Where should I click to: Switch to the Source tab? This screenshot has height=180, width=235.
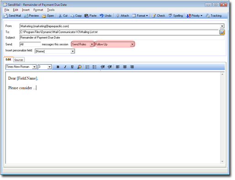[19, 60]
